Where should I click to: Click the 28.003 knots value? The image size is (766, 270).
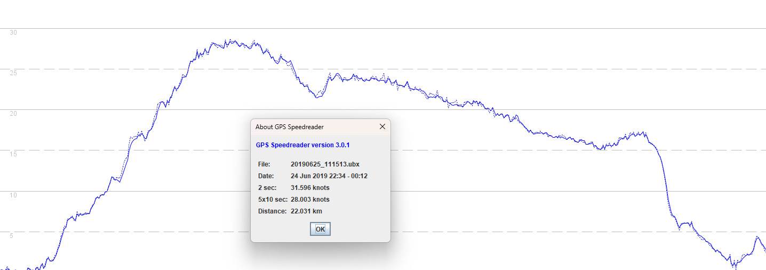point(310,200)
